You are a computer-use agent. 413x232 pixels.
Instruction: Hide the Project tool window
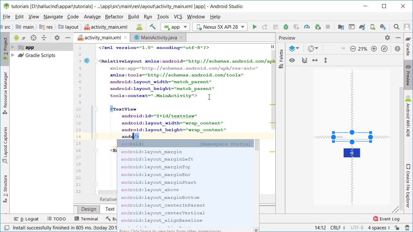68,38
